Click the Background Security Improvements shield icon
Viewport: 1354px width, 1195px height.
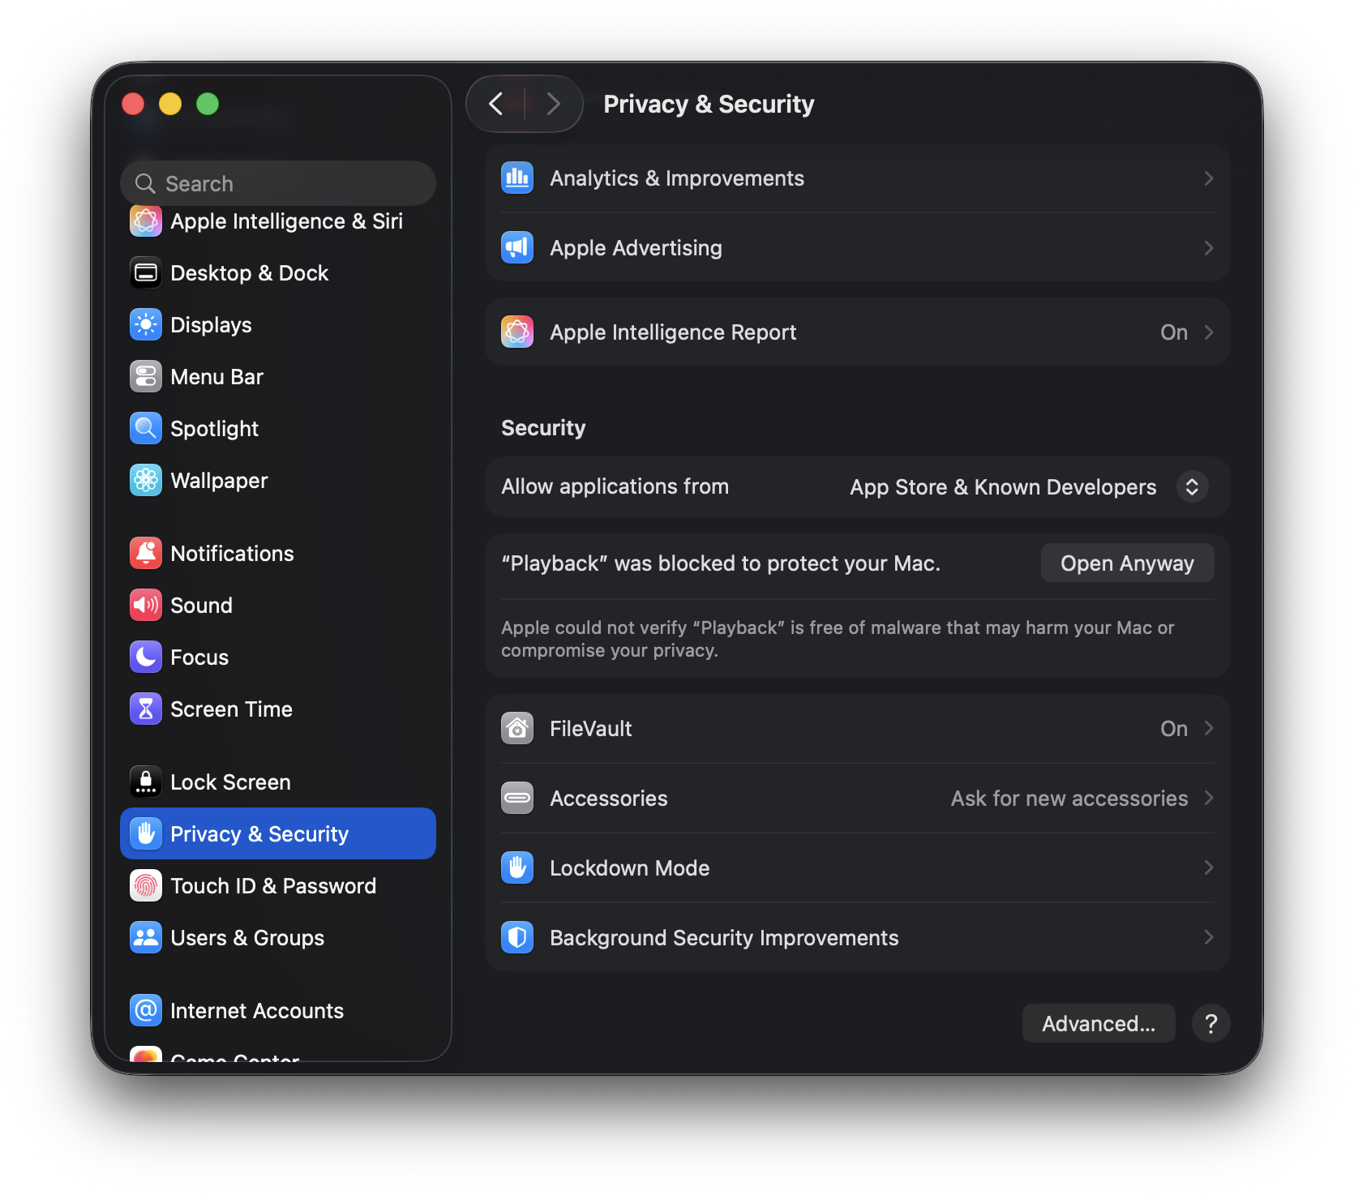coord(517,938)
